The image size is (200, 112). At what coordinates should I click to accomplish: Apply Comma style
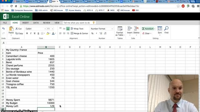coord(97,33)
